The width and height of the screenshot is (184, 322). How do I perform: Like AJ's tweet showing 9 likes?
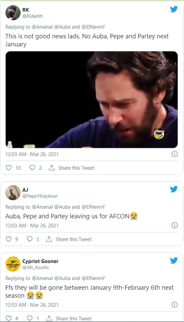tap(8, 239)
